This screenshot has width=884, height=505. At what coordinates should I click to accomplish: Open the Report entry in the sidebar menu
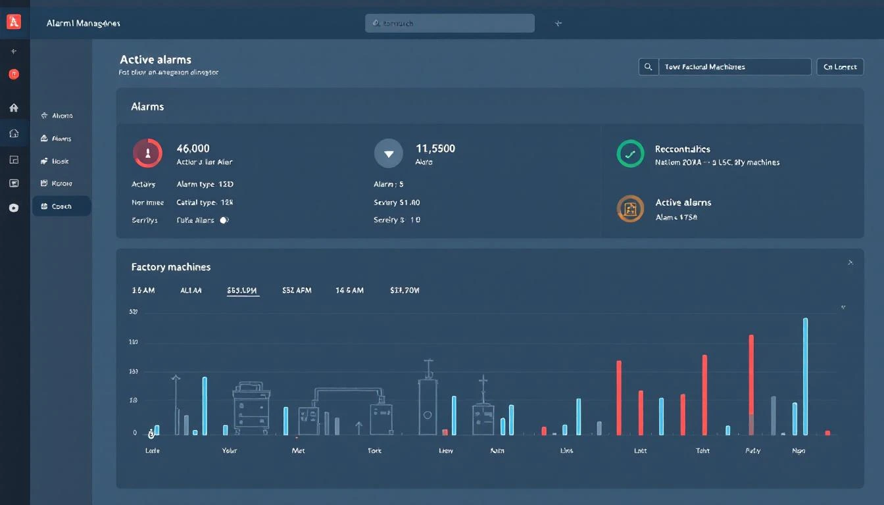61,183
